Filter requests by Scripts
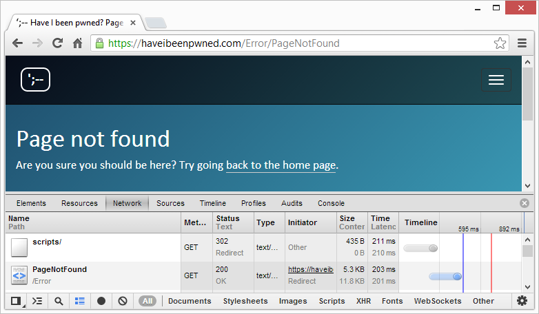The height and width of the screenshot is (314, 539). [332, 302]
